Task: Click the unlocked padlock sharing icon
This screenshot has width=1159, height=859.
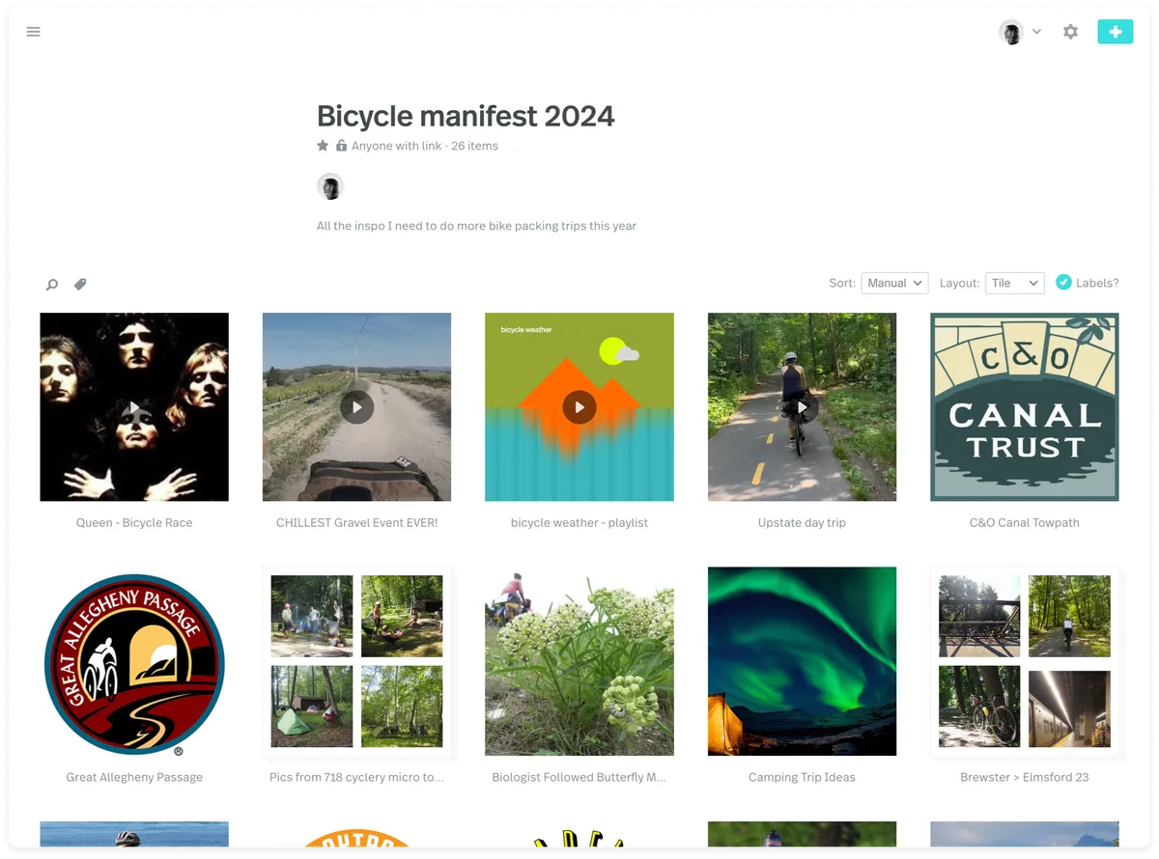Action: [341, 146]
